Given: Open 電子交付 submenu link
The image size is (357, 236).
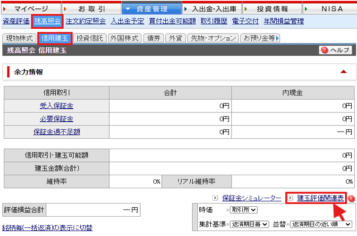Looking at the screenshot, I should pos(246,21).
